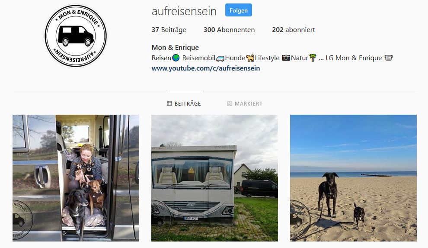
Task: Click the tagged-person icon beside Markiert
Action: [x=229, y=103]
